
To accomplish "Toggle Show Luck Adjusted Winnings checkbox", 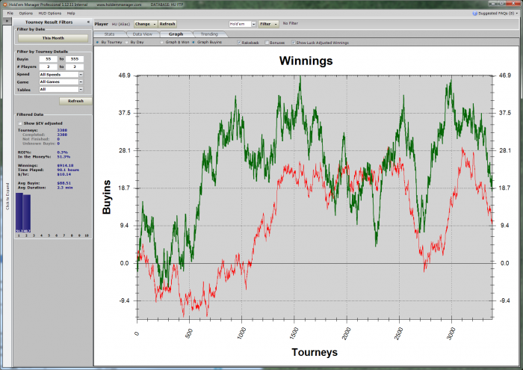I will pos(294,43).
